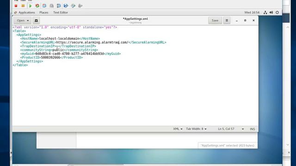Click the red stop VM toolbar icon

coord(16,6)
